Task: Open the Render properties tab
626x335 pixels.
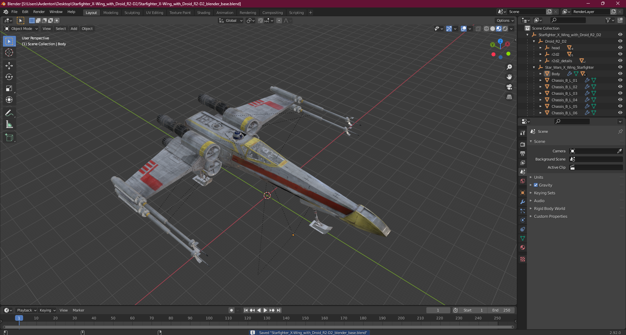Action: point(523,145)
